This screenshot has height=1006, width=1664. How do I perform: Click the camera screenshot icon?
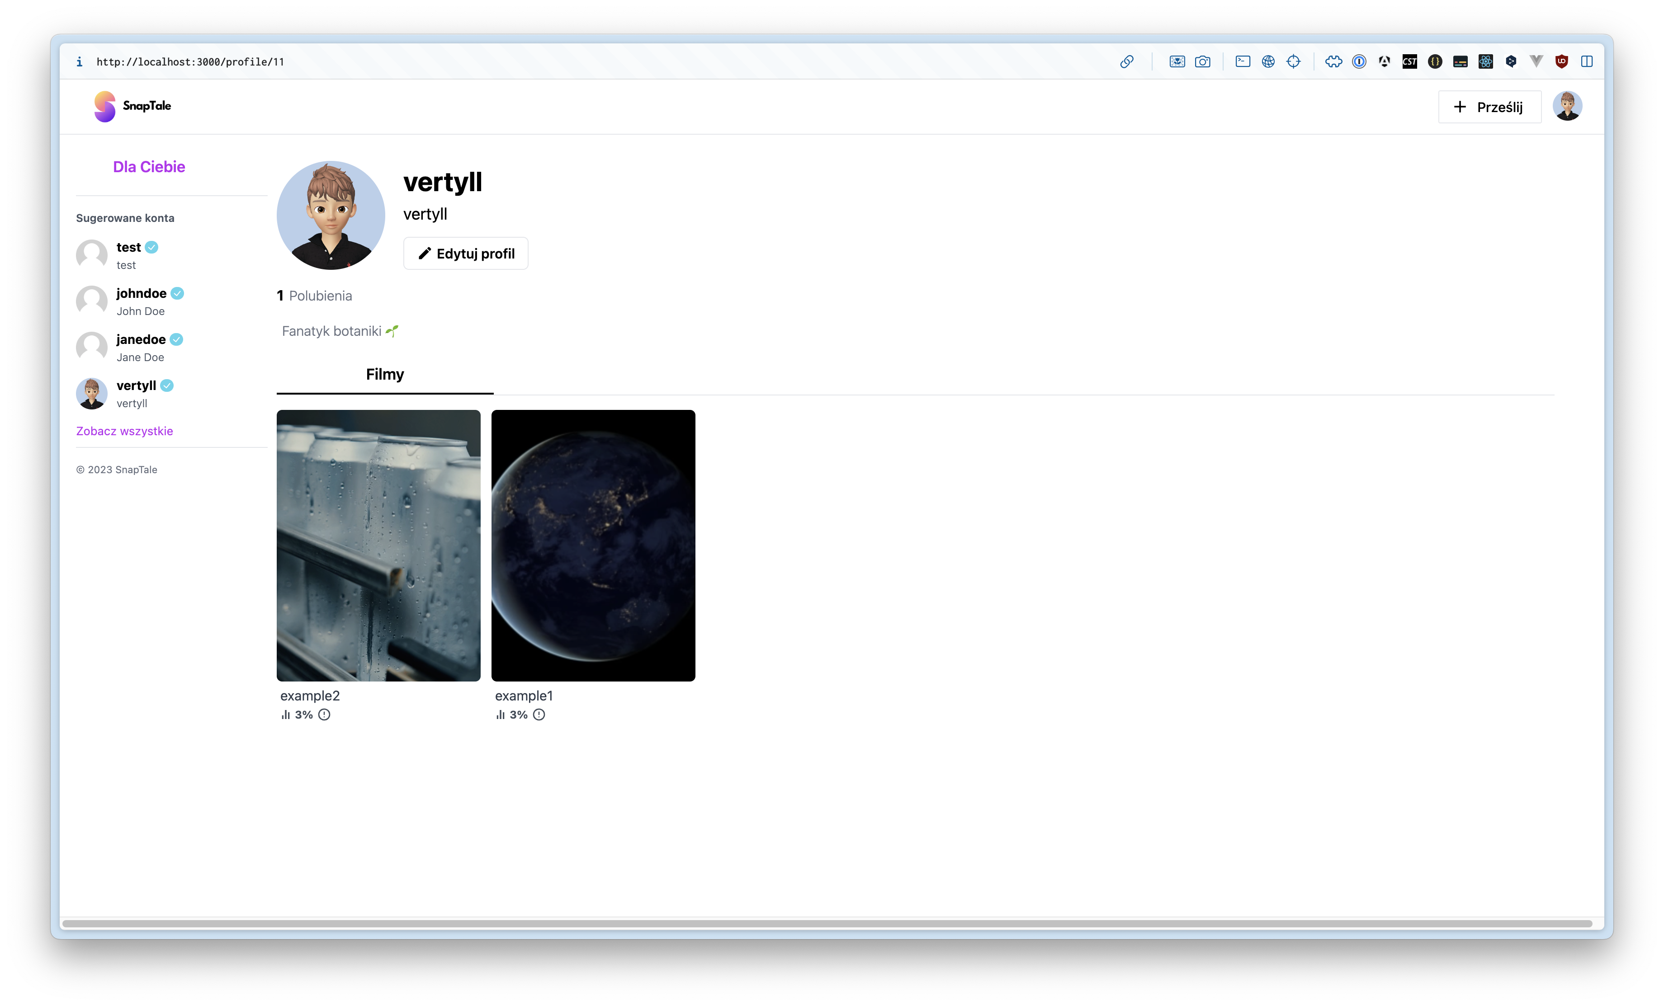[1202, 61]
